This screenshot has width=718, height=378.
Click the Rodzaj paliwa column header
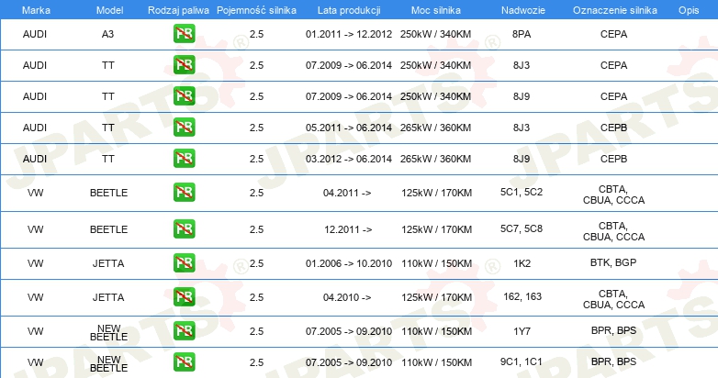tap(178, 10)
